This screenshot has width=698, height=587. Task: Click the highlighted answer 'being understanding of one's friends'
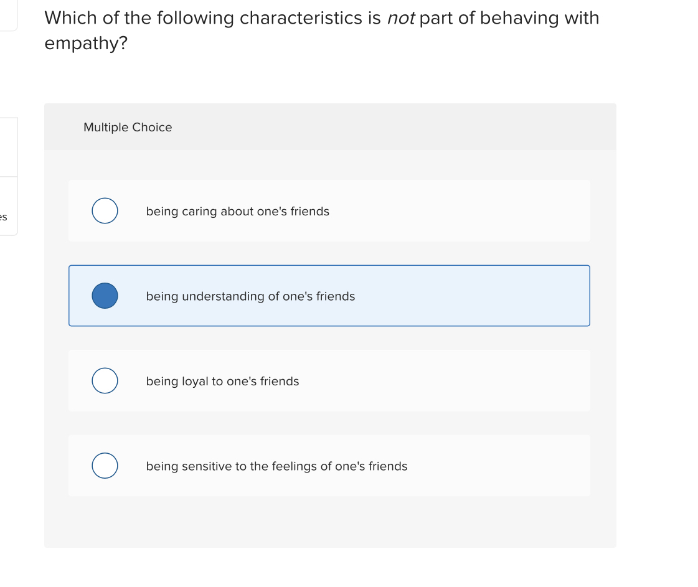250,296
